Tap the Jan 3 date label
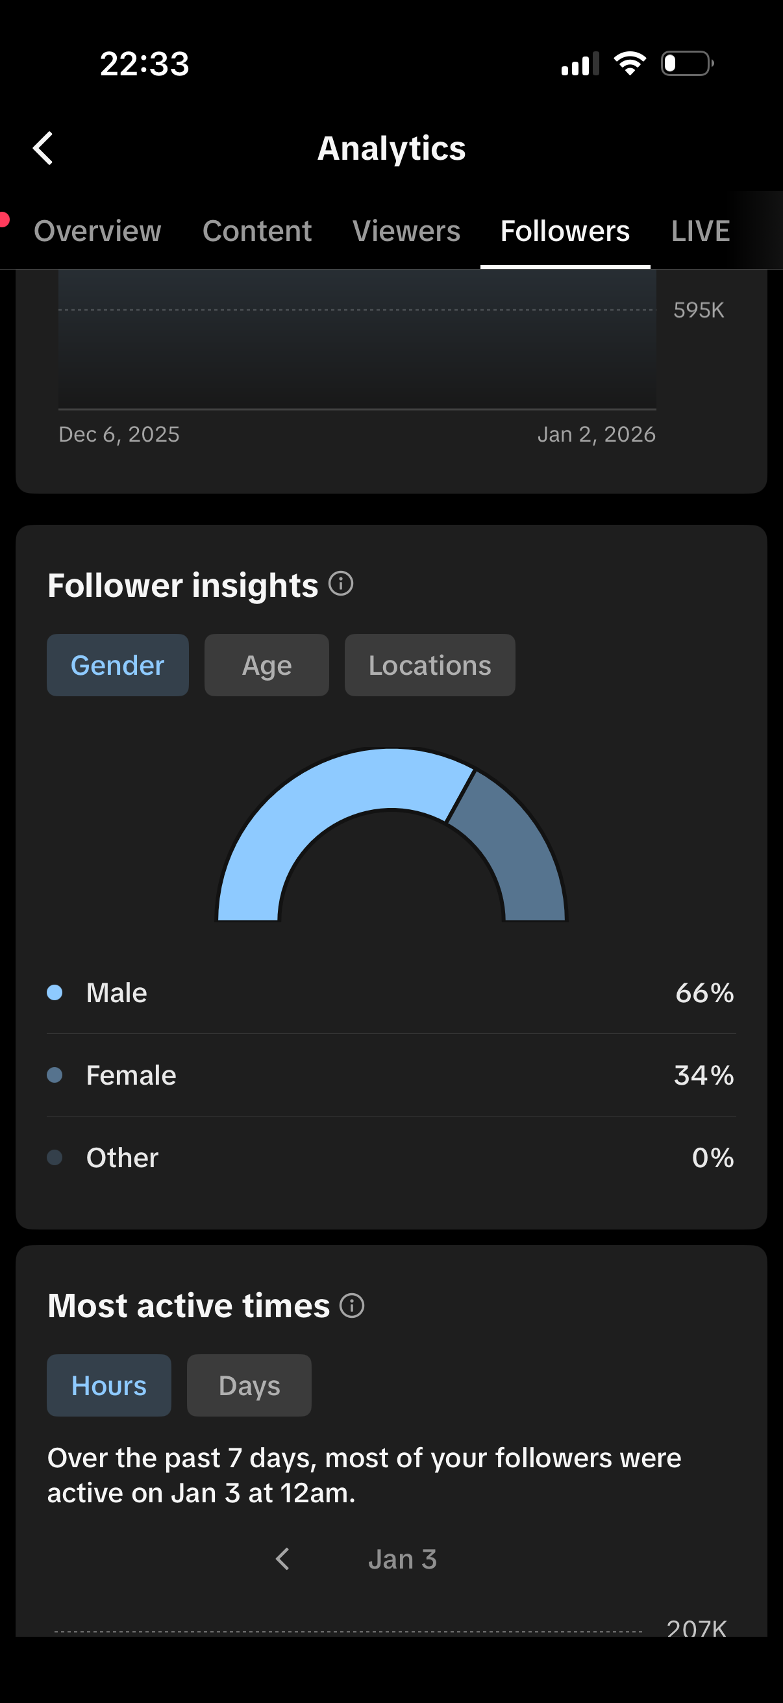 click(403, 1559)
